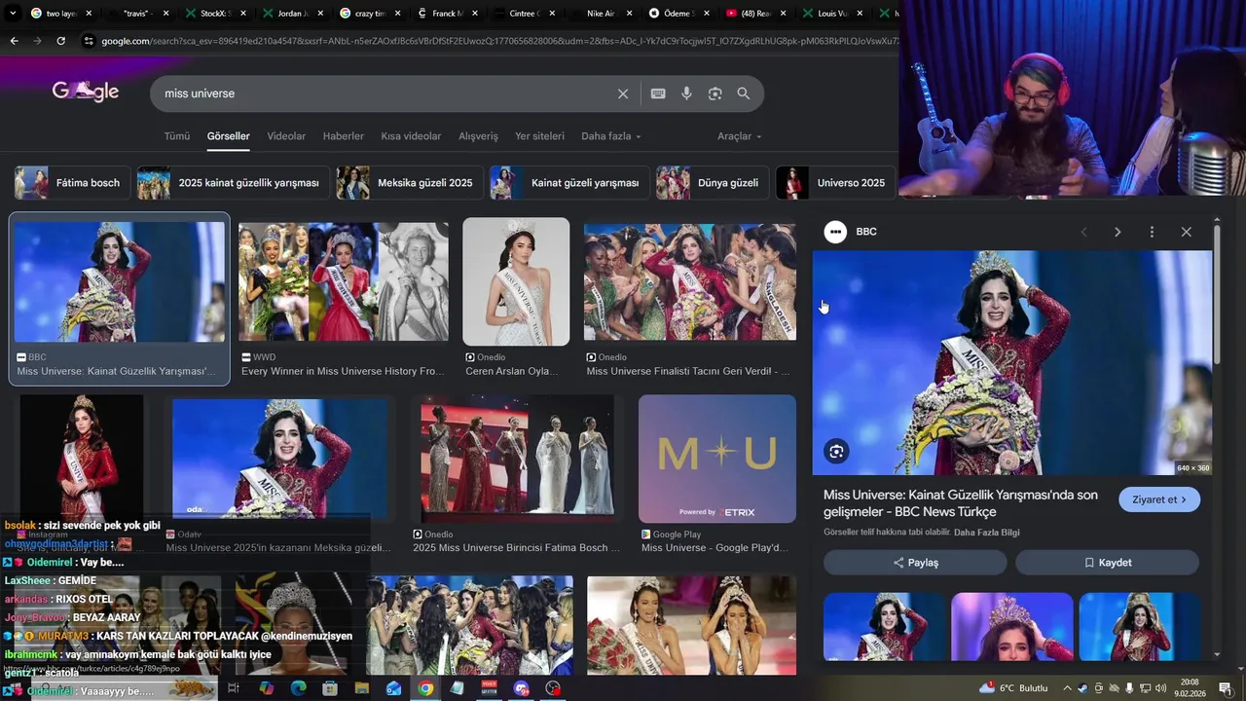Submit search with the magnifying glass icon
Screen dimensions: 1246x701
click(744, 93)
